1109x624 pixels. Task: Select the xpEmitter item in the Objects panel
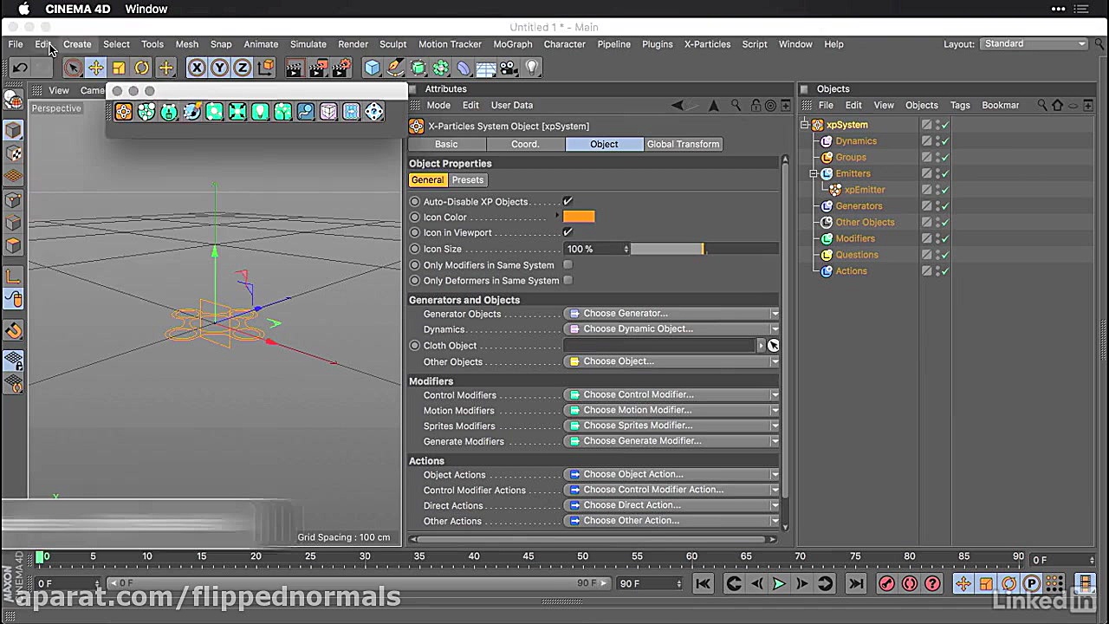[x=864, y=189]
